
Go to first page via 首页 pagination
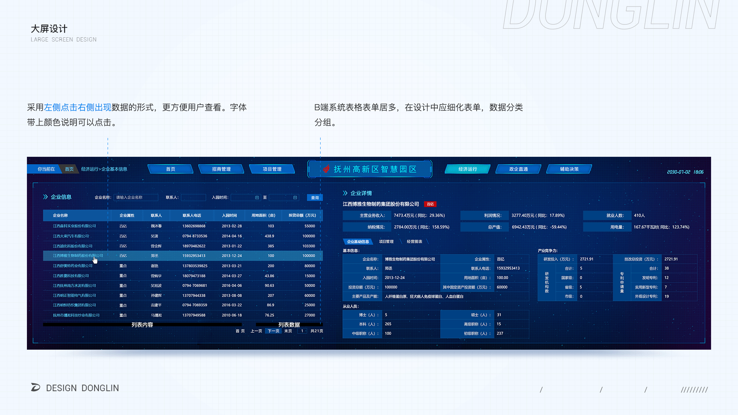click(x=240, y=331)
